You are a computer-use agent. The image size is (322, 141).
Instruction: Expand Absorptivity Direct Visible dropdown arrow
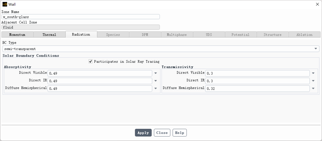155,73
